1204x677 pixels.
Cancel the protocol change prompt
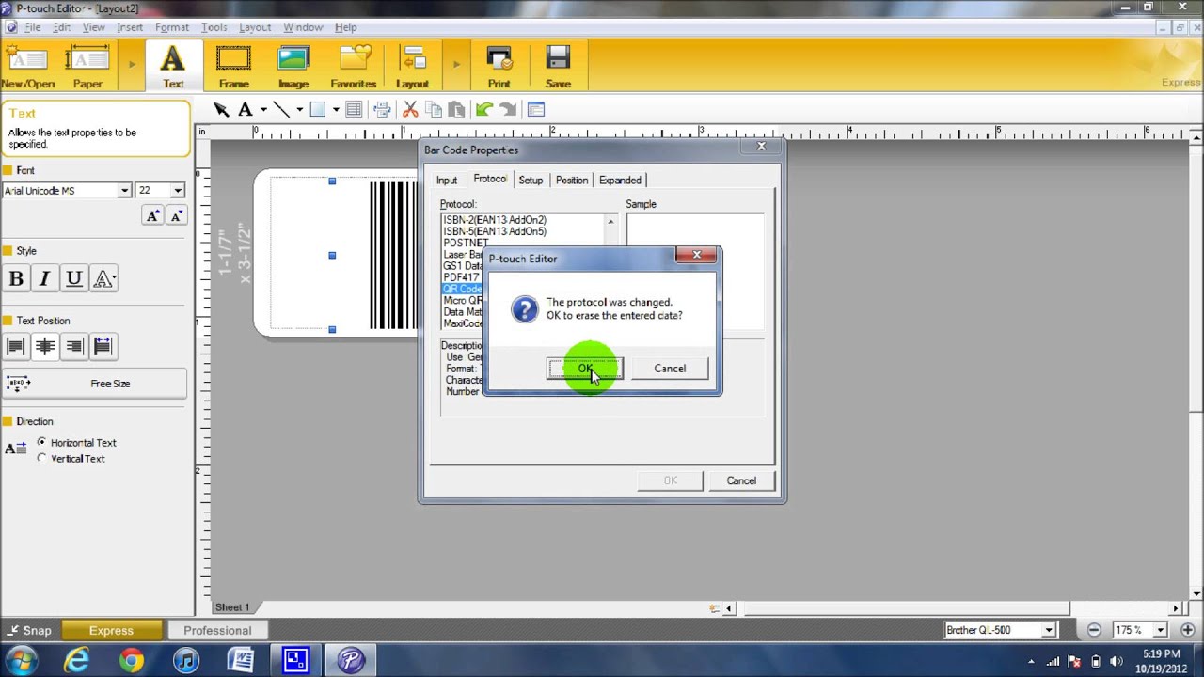670,369
